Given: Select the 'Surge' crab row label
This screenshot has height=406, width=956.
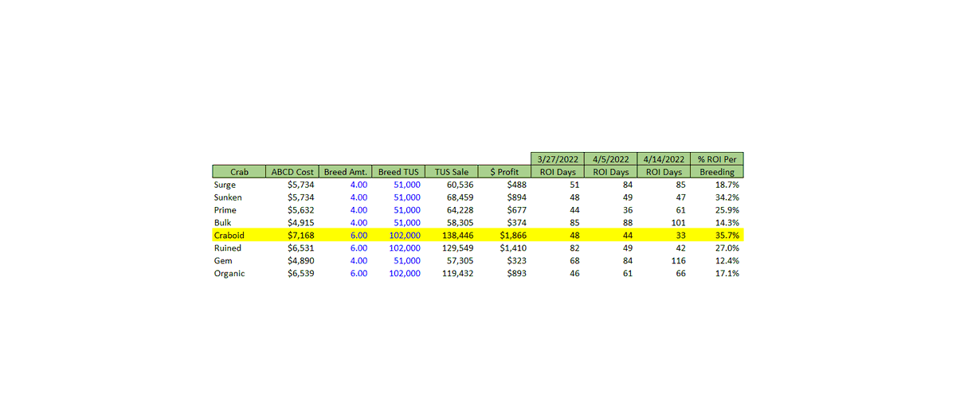Looking at the screenshot, I should 225,185.
